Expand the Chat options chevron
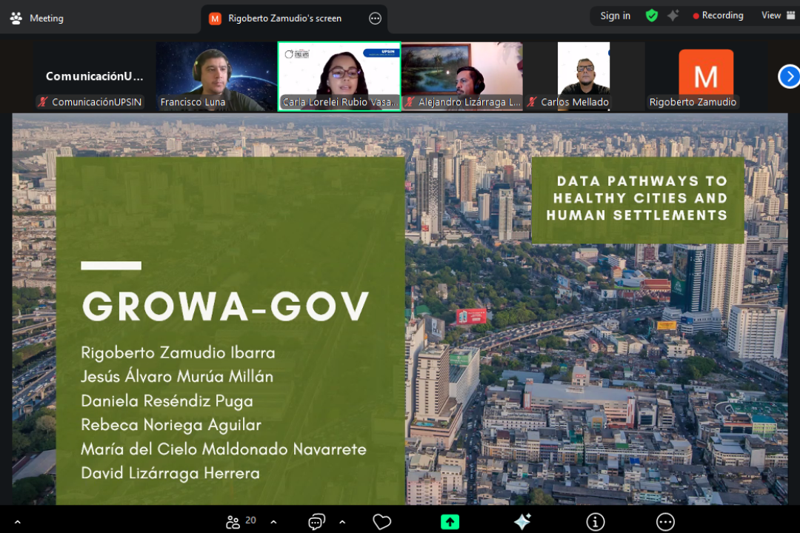Image resolution: width=800 pixels, height=533 pixels. point(342,522)
